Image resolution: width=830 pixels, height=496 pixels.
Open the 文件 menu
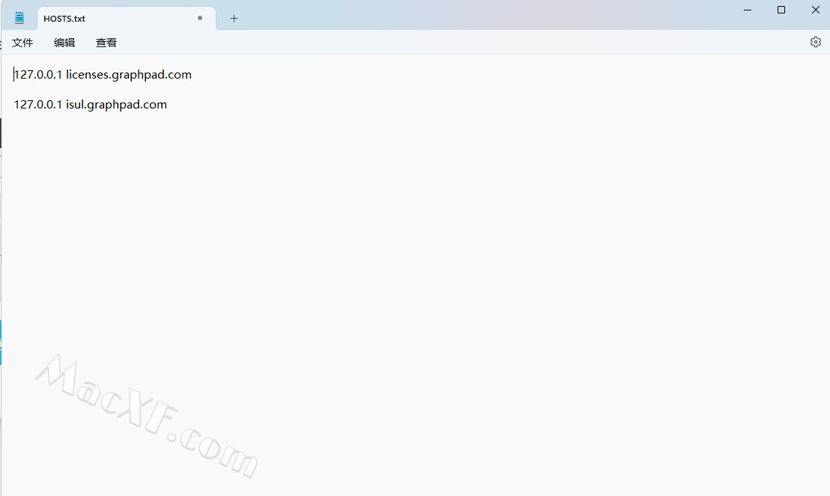tap(22, 43)
